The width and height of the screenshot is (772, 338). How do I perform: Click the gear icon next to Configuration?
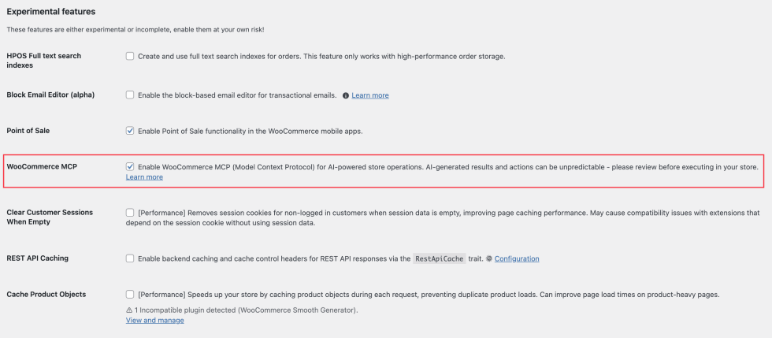(x=489, y=258)
